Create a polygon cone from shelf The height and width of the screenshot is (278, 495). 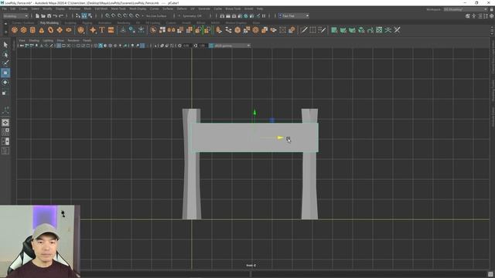(x=41, y=30)
